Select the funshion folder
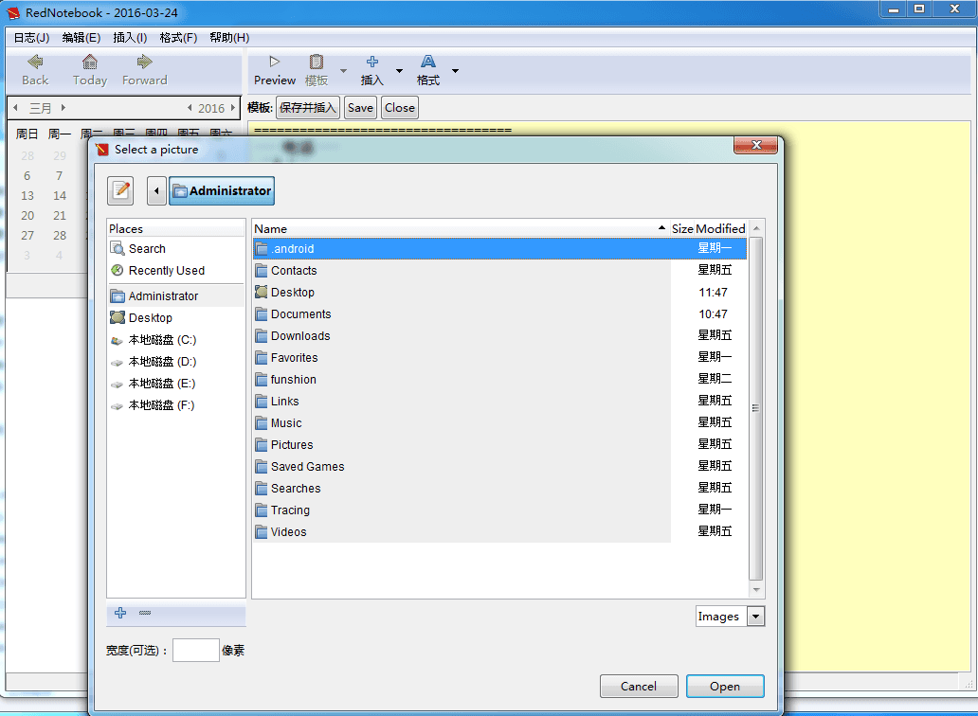Image resolution: width=978 pixels, height=716 pixels. 499,380
